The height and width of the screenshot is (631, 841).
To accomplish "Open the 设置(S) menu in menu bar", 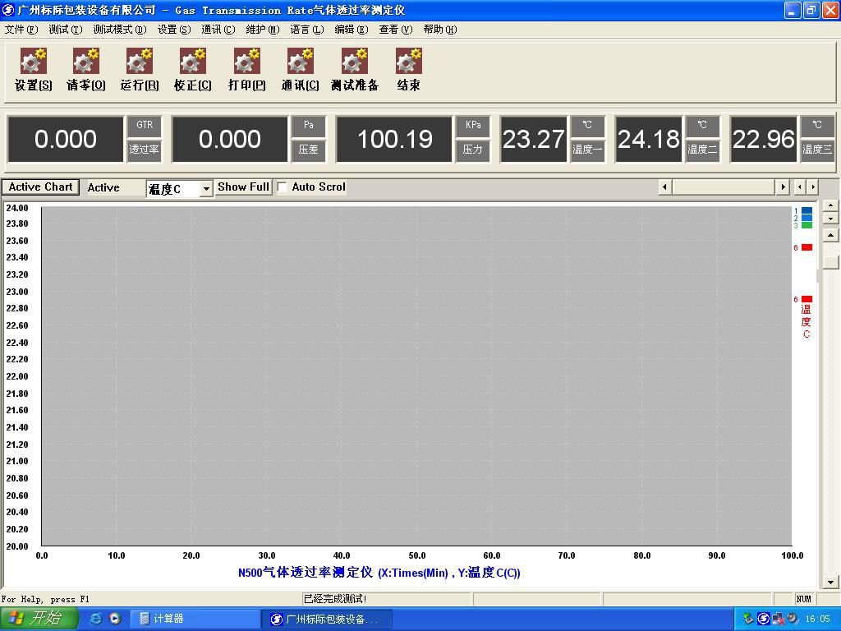I will pyautogui.click(x=174, y=30).
